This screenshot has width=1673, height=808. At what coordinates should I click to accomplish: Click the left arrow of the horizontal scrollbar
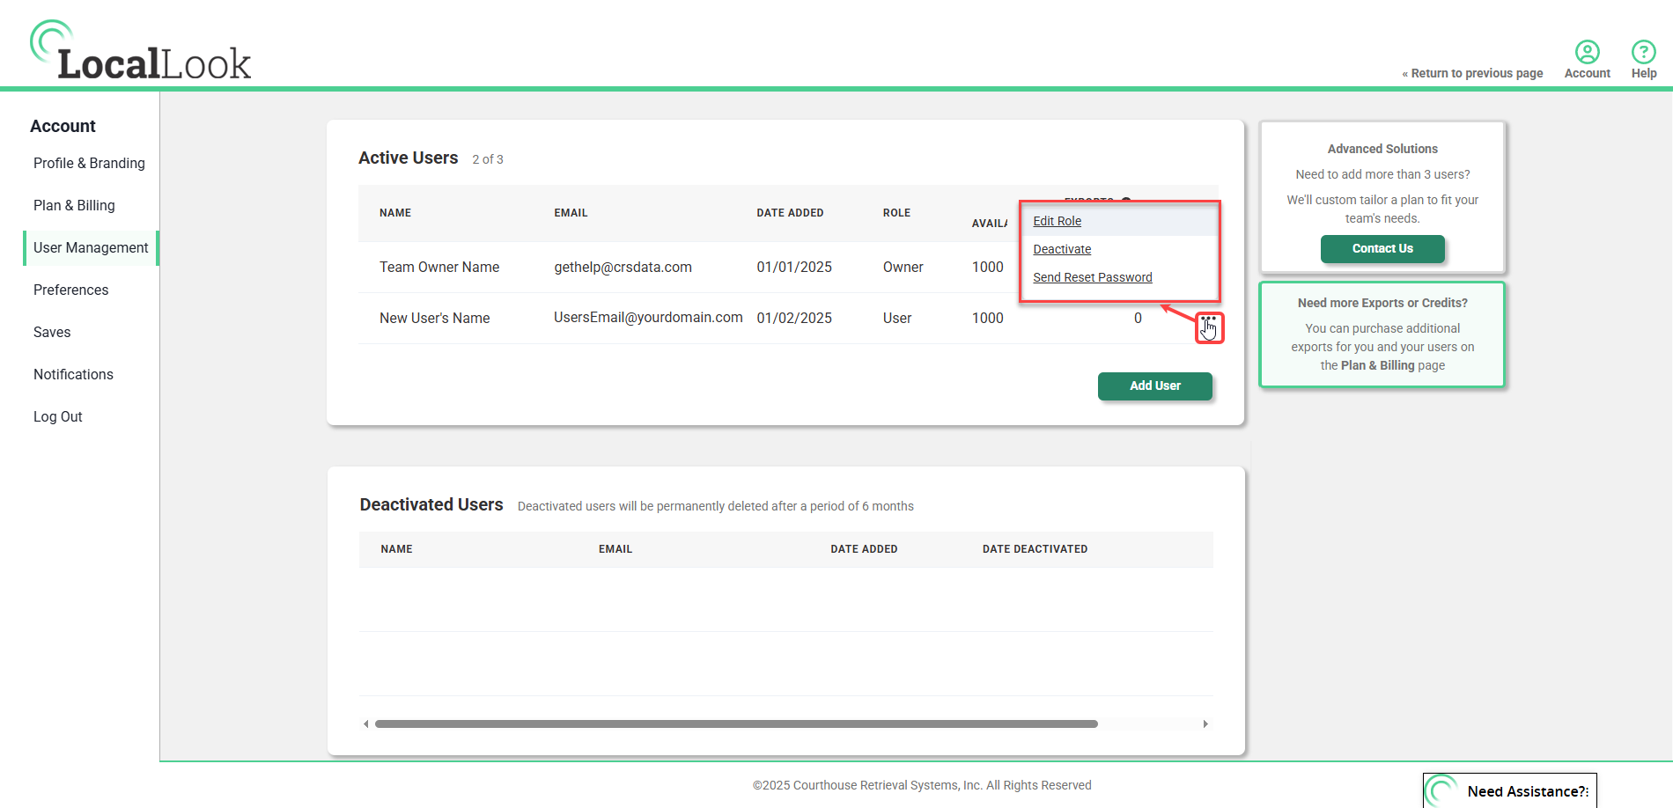click(365, 724)
